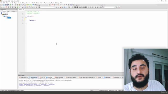Open the <global> scope dropdown
This screenshot has width=168, height=94.
click(x=87, y=5)
